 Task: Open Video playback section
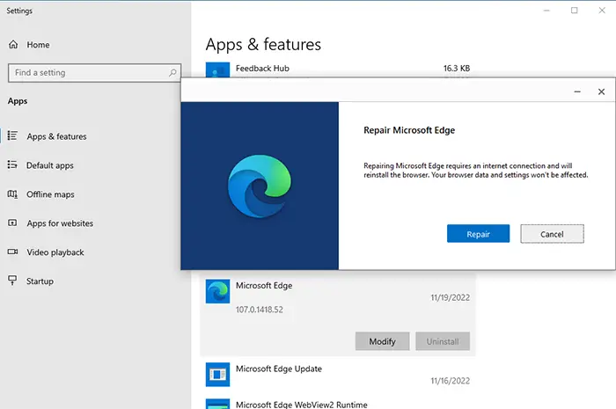(x=55, y=252)
